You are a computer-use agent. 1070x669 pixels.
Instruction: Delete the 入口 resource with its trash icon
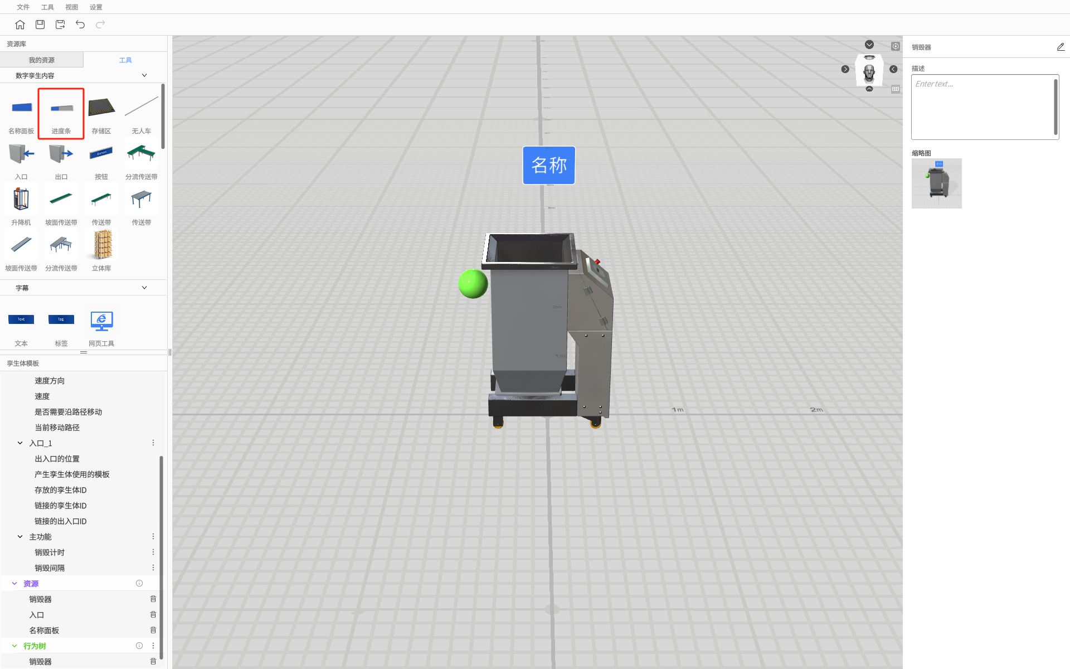153,614
